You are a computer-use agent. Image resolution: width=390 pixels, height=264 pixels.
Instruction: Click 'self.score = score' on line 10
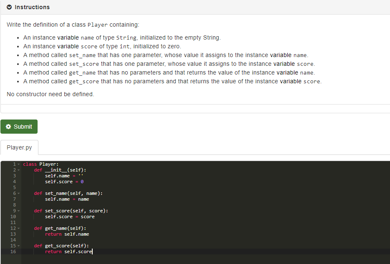coord(70,217)
